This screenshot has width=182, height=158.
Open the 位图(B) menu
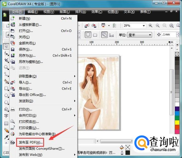(113, 12)
